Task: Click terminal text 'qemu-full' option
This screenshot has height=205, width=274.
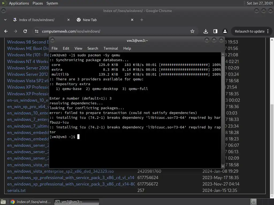Action: pyautogui.click(x=138, y=89)
